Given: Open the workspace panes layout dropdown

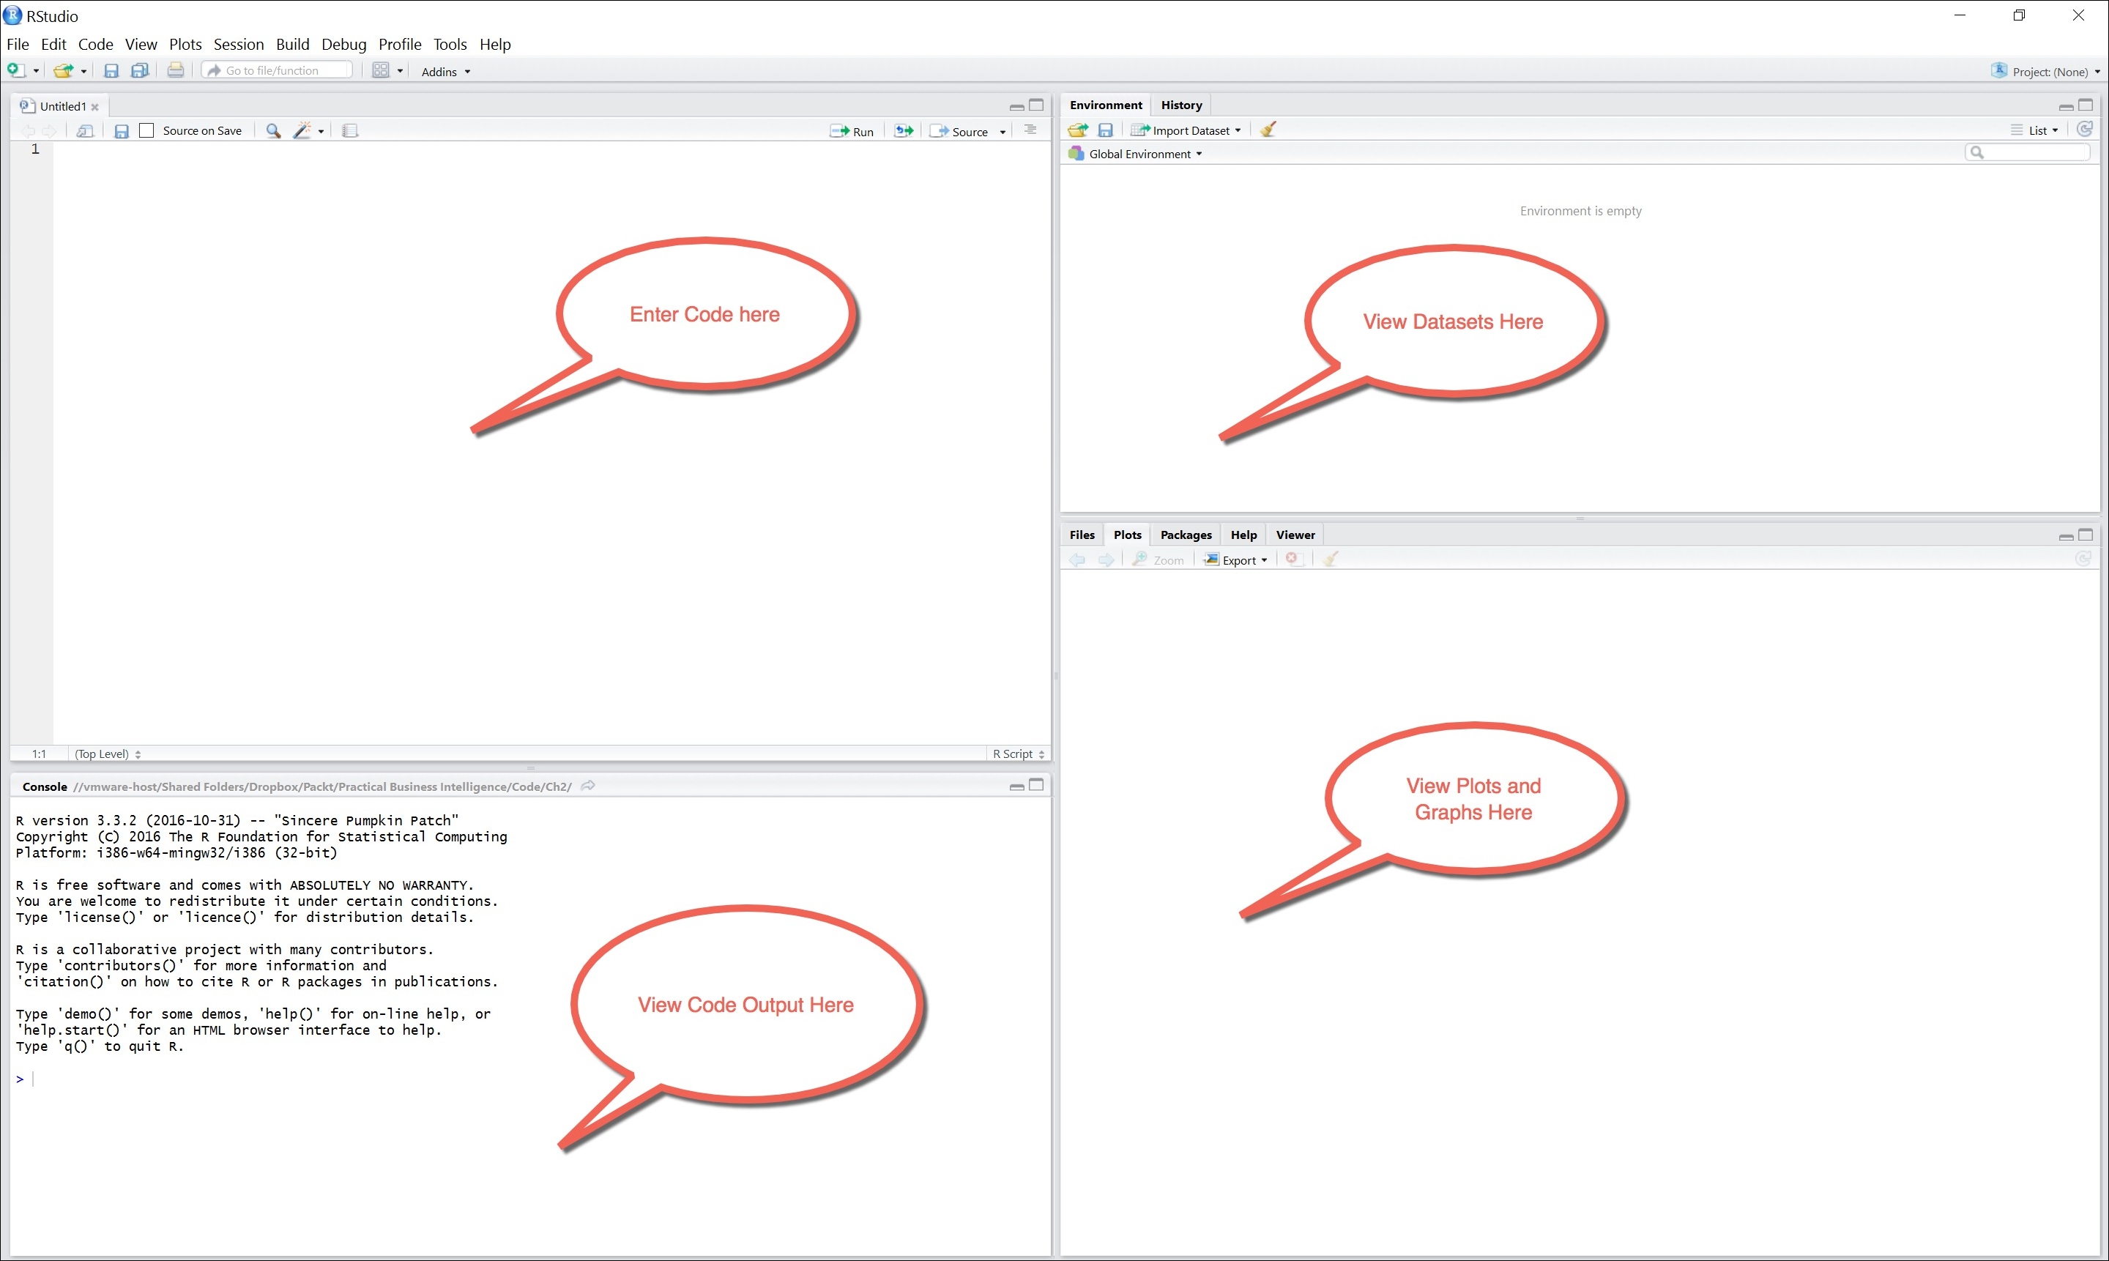Looking at the screenshot, I should click(x=387, y=70).
